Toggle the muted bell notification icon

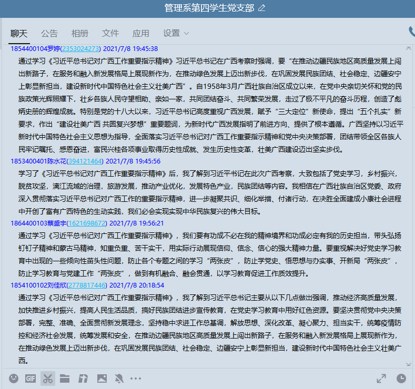click(119, 378)
